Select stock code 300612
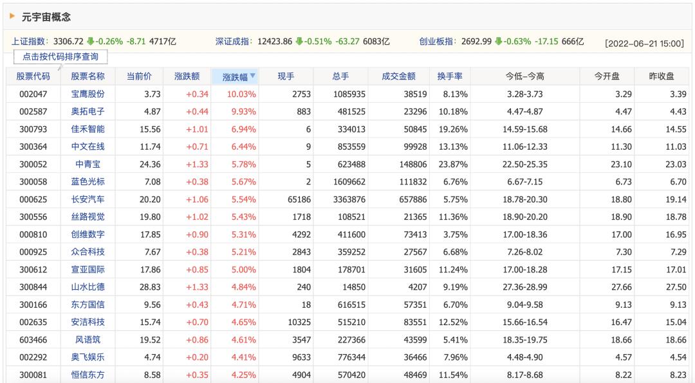Screen dimensions: 695x383 pyautogui.click(x=33, y=269)
